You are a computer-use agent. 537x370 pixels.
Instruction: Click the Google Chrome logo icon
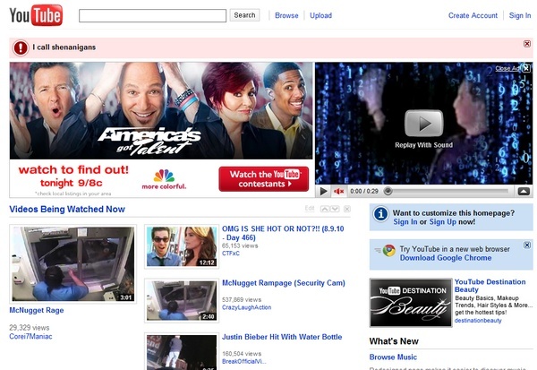click(x=389, y=250)
